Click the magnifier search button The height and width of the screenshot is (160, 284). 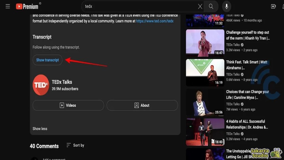coord(211,6)
